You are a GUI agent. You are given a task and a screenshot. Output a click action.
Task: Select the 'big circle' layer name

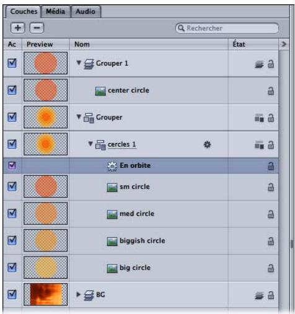tap(135, 268)
